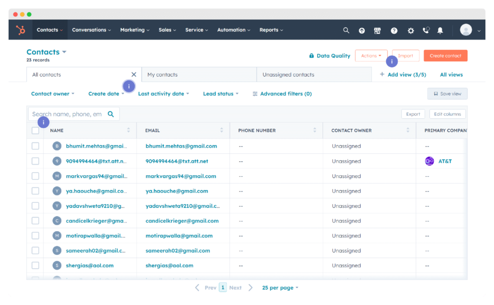Change the 25 per page setting
Viewport: 494px width, 305px height.
coord(280,288)
